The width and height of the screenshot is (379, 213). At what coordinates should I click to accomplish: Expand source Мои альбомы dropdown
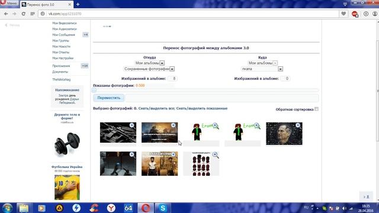(x=162, y=63)
